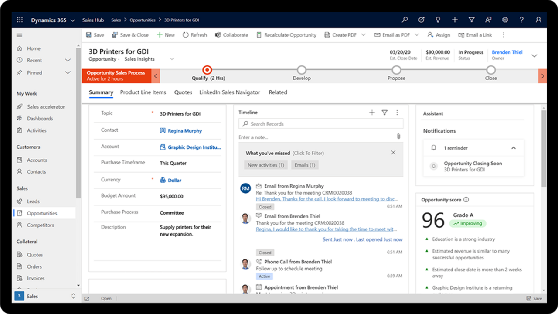Viewport: 558px width, 314px height.
Task: Open the command bar overflow menu
Action: point(504,35)
